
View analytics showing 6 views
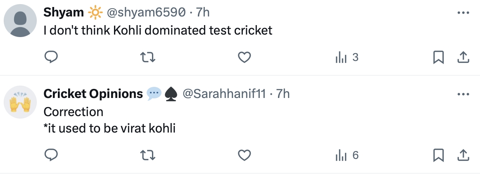click(x=346, y=155)
